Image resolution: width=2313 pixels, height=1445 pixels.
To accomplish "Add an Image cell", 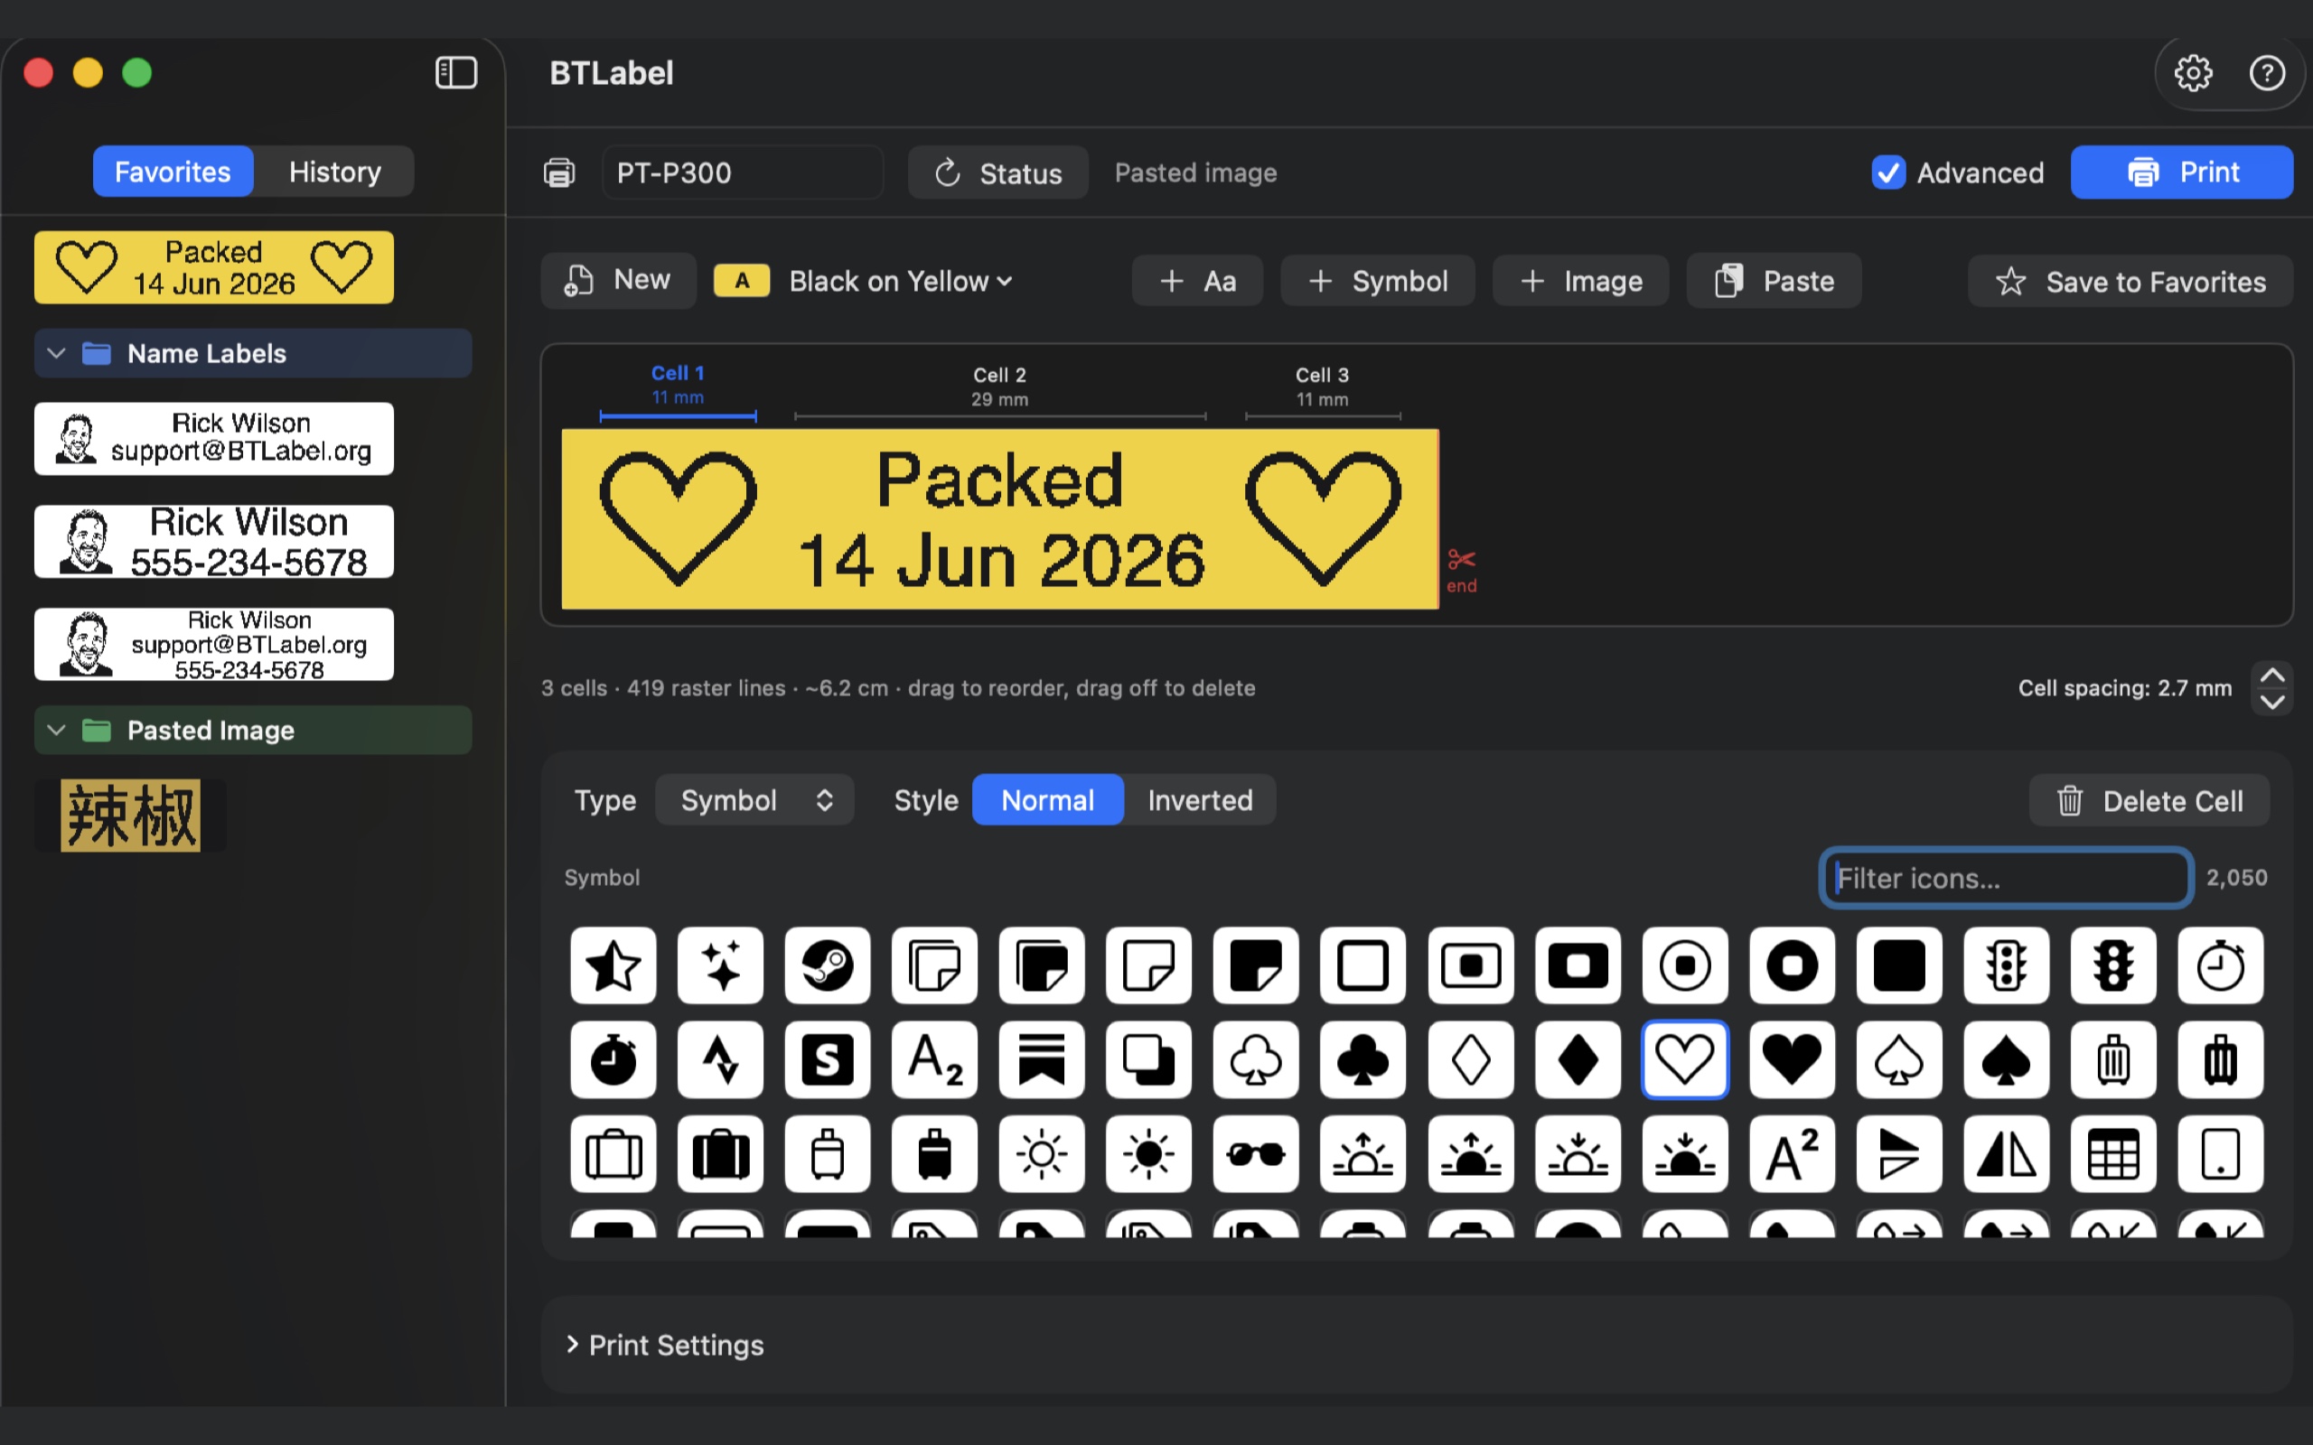I will point(1581,281).
